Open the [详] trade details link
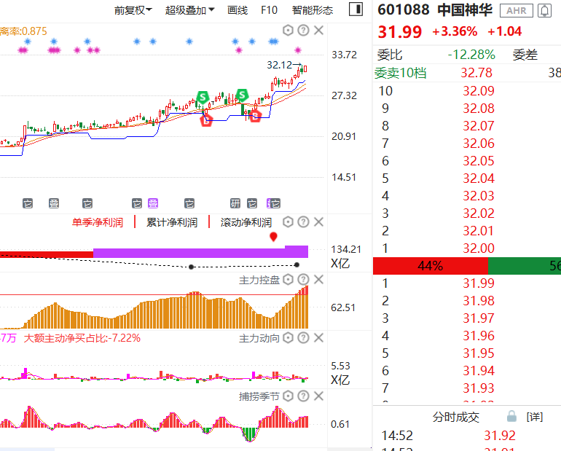The width and height of the screenshot is (561, 451). (535, 417)
